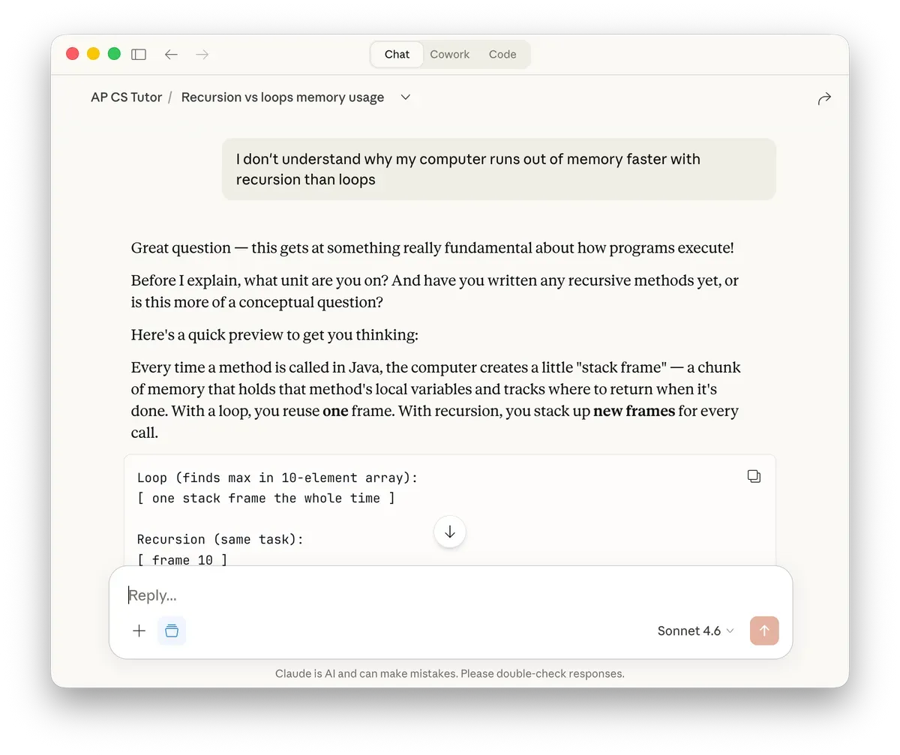Click the share arrow icon

pos(824,98)
